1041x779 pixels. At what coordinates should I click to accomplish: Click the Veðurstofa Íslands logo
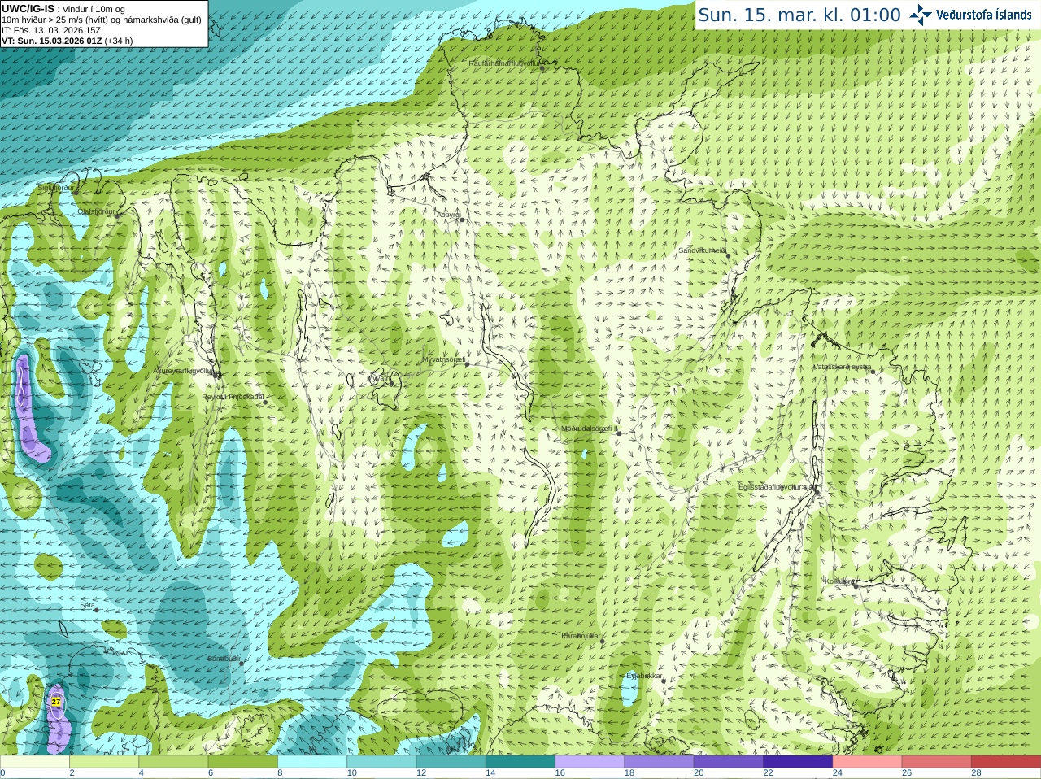pyautogui.click(x=970, y=15)
